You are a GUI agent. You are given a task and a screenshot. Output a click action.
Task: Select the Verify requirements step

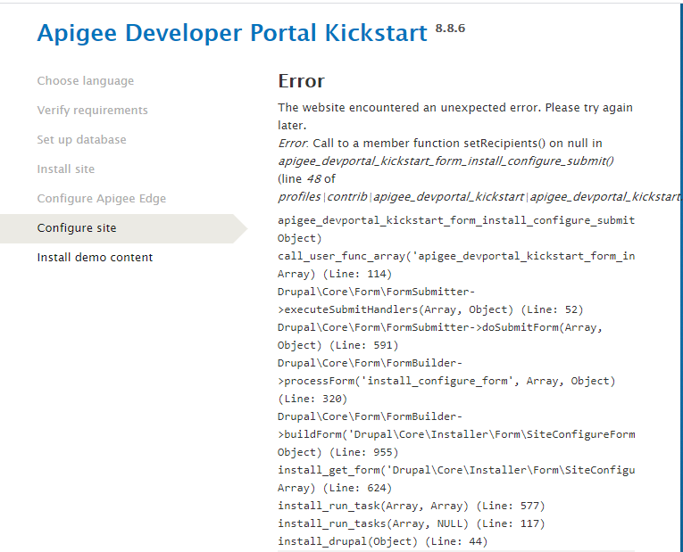point(93,111)
